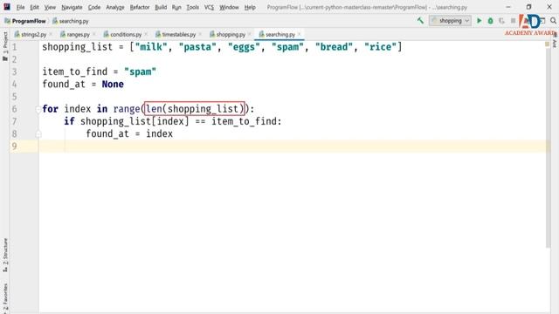This screenshot has width=559, height=314.
Task: Click searching.py breadcrumb in navigation bar
Action: [71, 21]
